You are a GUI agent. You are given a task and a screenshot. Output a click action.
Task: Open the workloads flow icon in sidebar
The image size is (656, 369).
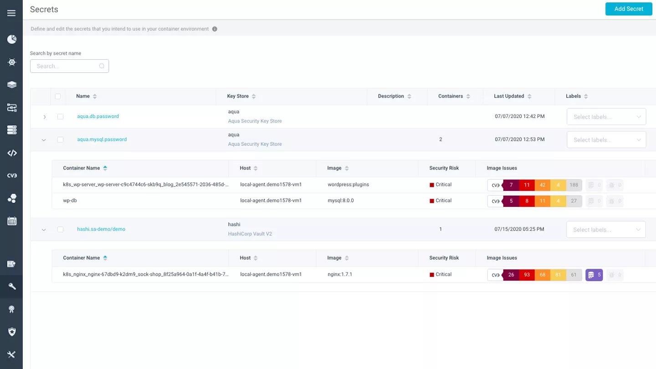pos(12,108)
